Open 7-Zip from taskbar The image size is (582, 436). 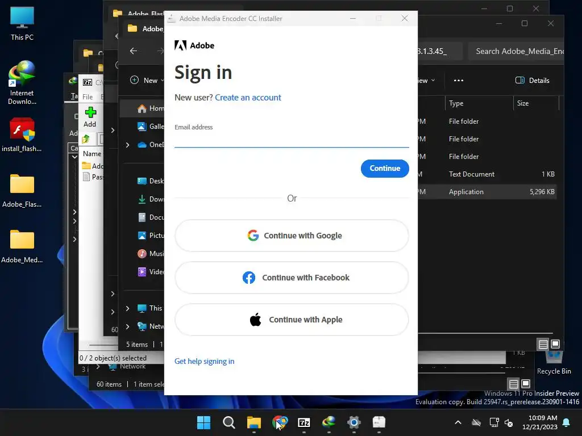click(x=304, y=422)
